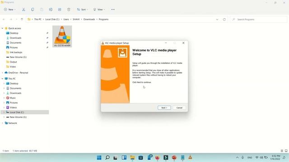The width and height of the screenshot is (289, 162).
Task: Click Next in the VLC Setup dialog
Action: point(164,108)
